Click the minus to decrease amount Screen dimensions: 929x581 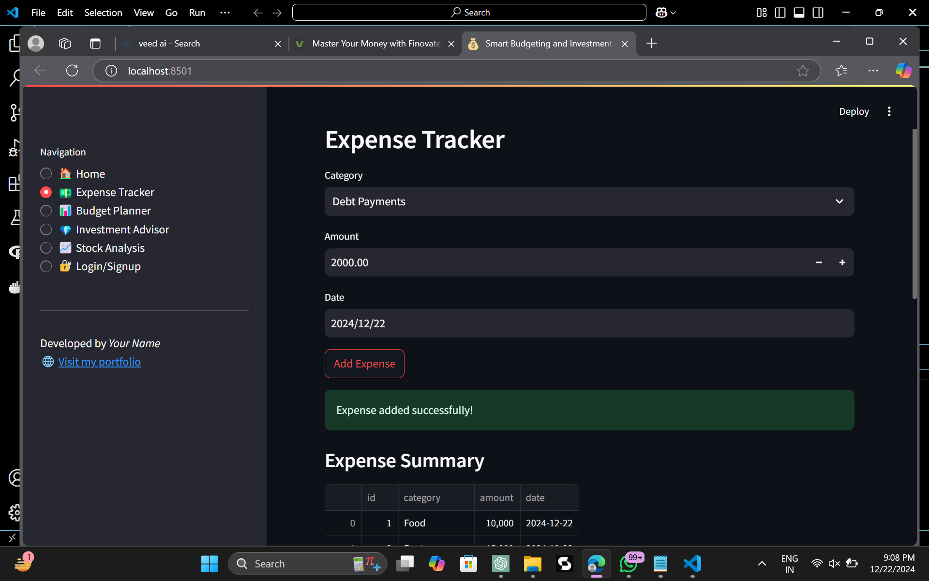point(819,262)
